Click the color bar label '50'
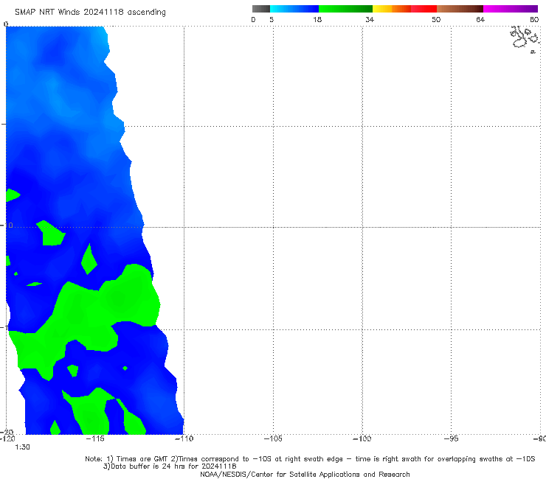 (436, 19)
